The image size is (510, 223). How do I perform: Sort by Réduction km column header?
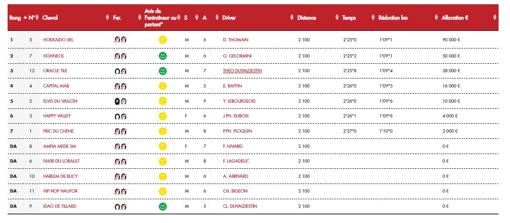393,18
